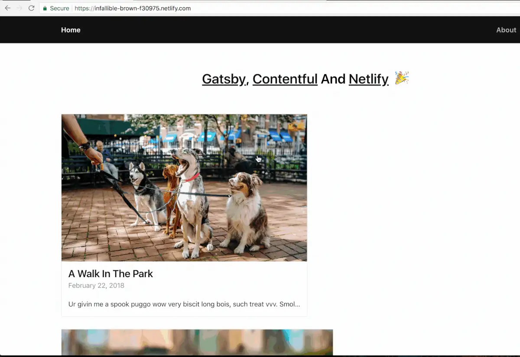Open the dogs in the park post image

[x=184, y=188]
